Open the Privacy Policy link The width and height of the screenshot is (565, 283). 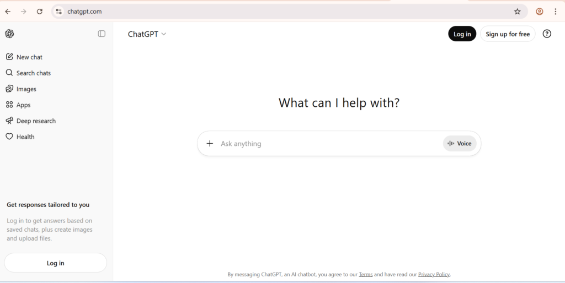point(434,274)
